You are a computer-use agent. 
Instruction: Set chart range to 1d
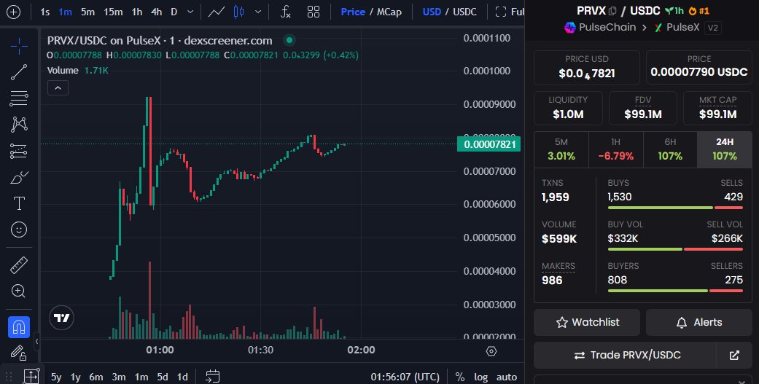(182, 377)
